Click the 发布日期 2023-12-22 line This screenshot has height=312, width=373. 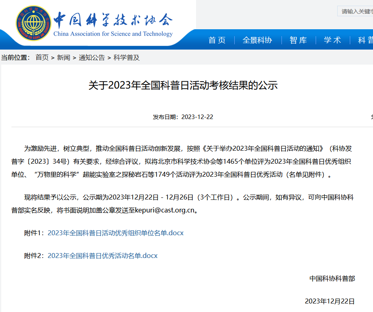click(183, 117)
